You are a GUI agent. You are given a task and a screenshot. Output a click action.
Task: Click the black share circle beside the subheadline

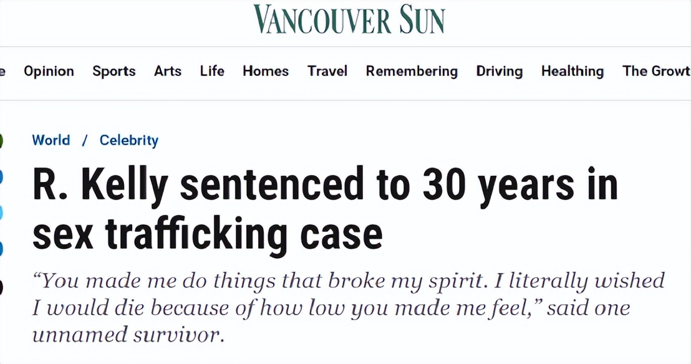pos(1,286)
